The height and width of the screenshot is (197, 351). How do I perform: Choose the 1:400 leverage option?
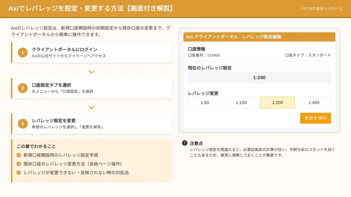(314, 103)
